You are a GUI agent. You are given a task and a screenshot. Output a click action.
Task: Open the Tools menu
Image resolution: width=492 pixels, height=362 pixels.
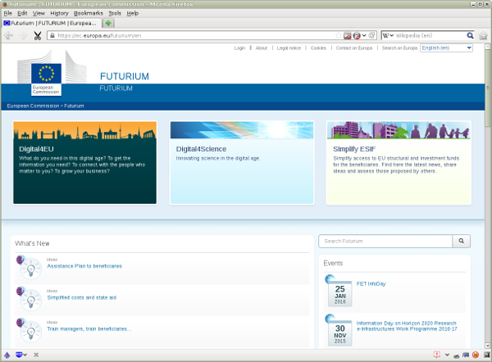click(x=115, y=13)
